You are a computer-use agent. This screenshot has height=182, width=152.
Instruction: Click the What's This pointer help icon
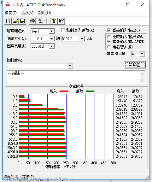point(61,21)
